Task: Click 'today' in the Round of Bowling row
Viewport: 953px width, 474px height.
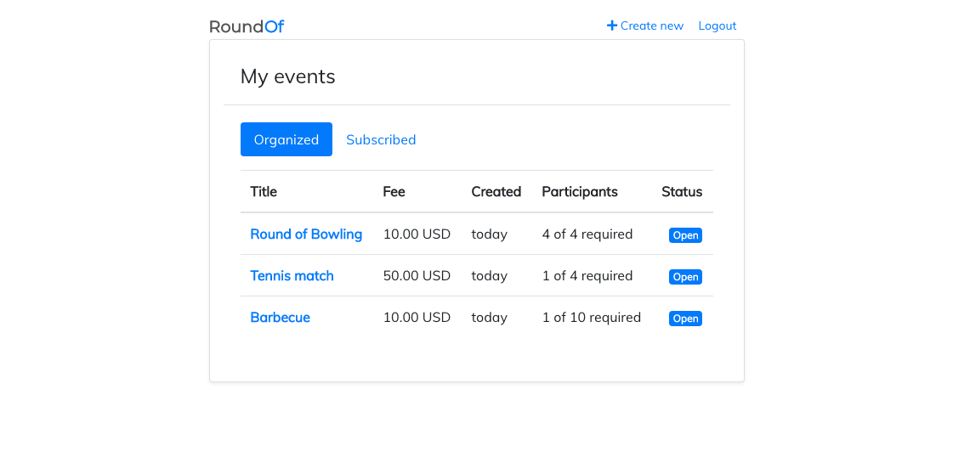Action: [490, 234]
